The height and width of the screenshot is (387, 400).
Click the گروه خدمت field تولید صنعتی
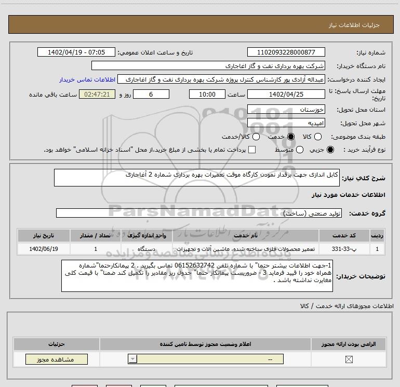tap(199, 213)
